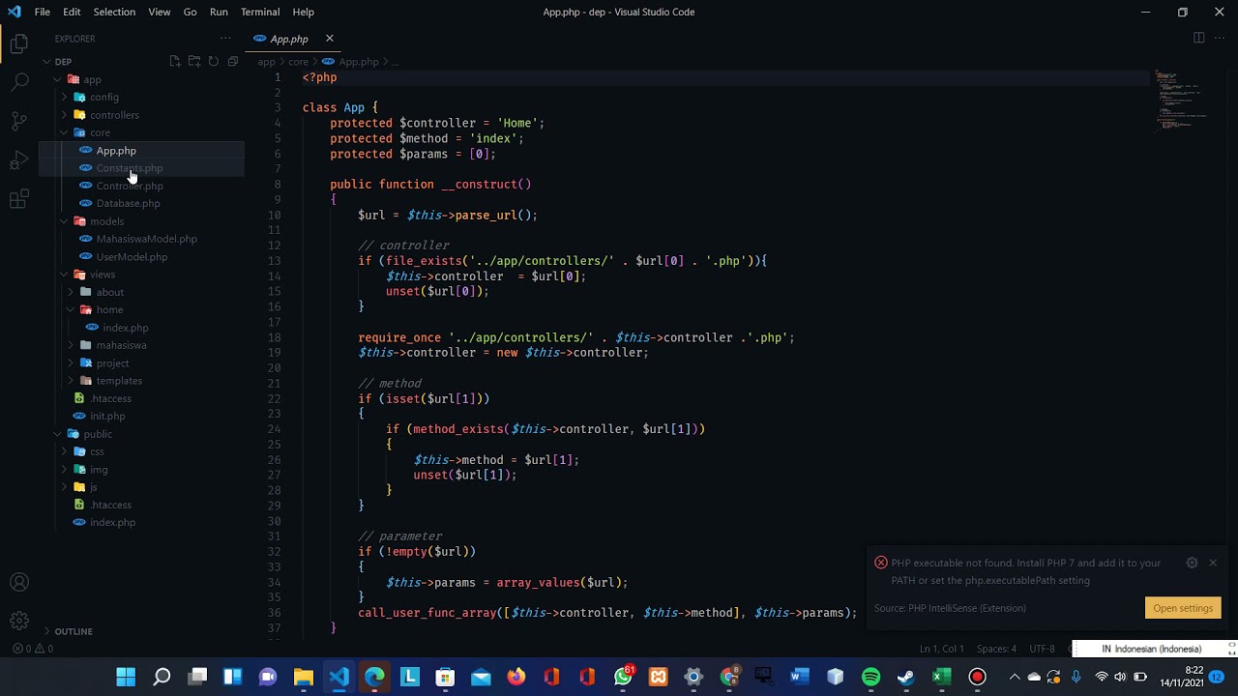The image size is (1238, 696).
Task: Click 'Spaces: 4' indentation in status bar
Action: (996, 649)
